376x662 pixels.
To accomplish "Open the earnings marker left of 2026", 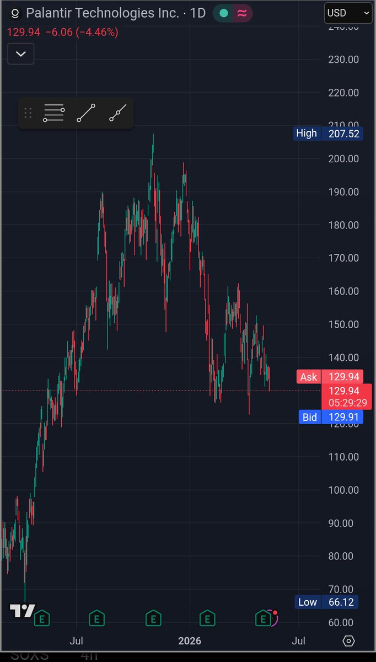I will click(x=153, y=618).
